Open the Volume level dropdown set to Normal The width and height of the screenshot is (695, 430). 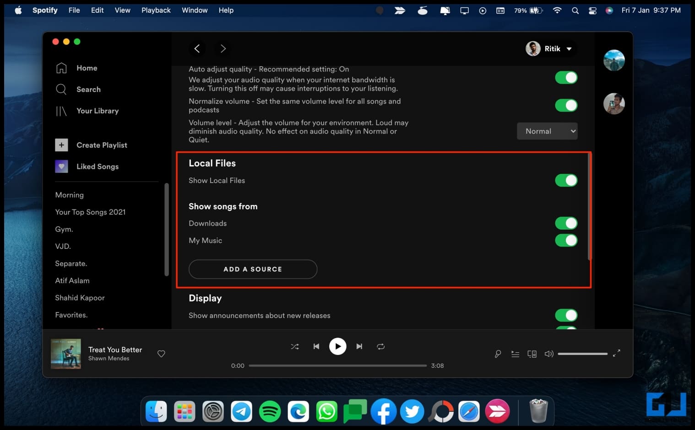click(547, 131)
